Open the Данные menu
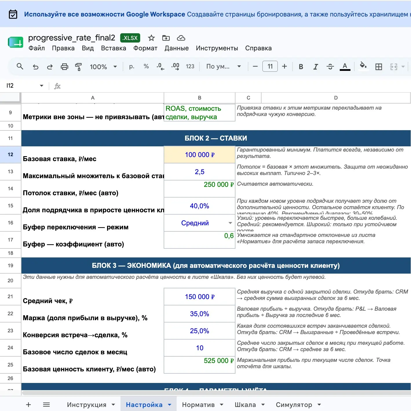This screenshot has height=411, width=411. 177,48
